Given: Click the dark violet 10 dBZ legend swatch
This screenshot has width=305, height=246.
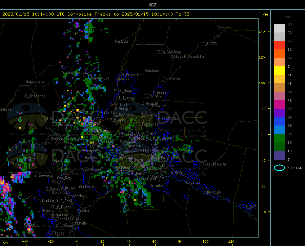Looking at the screenshot, I should [x=279, y=155].
